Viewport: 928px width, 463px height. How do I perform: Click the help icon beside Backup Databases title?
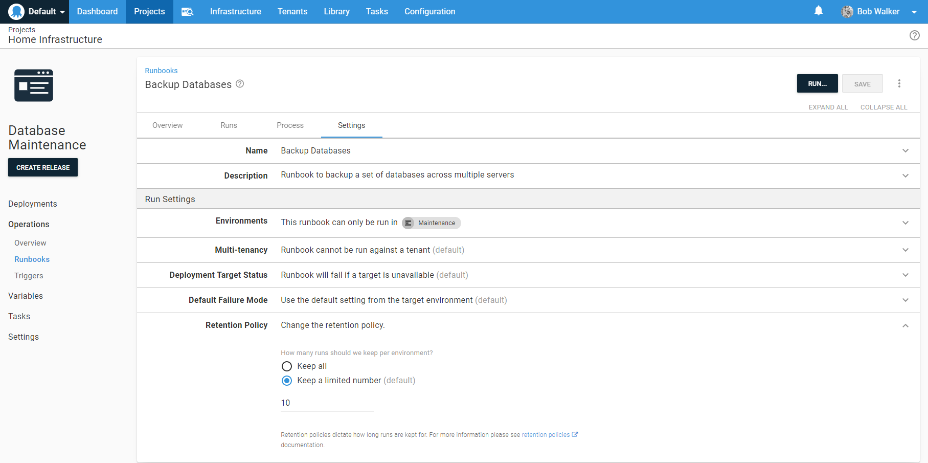(240, 84)
